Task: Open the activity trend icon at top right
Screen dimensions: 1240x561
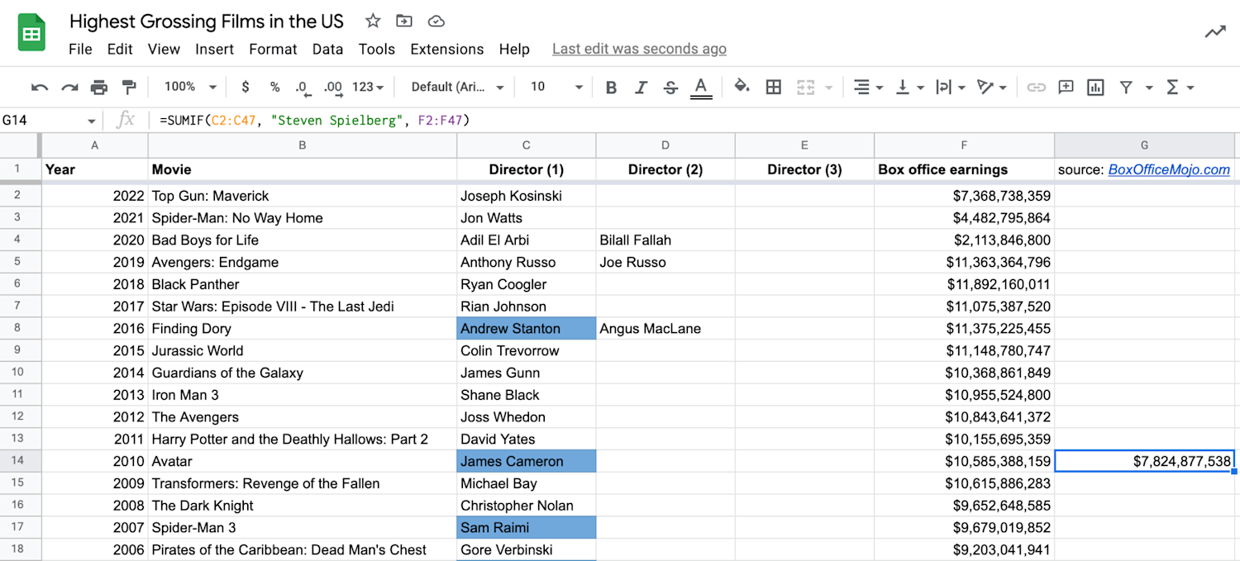Action: 1214,32
